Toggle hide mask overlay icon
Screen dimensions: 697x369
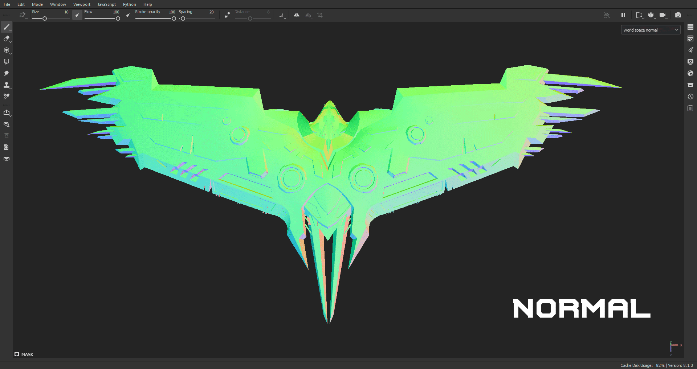coord(607,15)
